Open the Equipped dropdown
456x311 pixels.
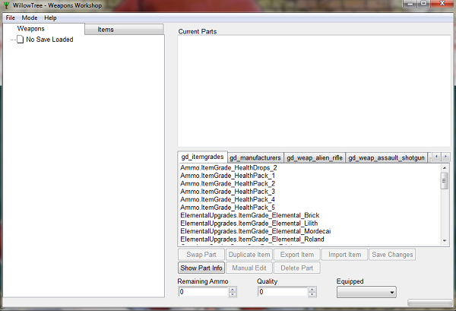[x=366, y=292]
